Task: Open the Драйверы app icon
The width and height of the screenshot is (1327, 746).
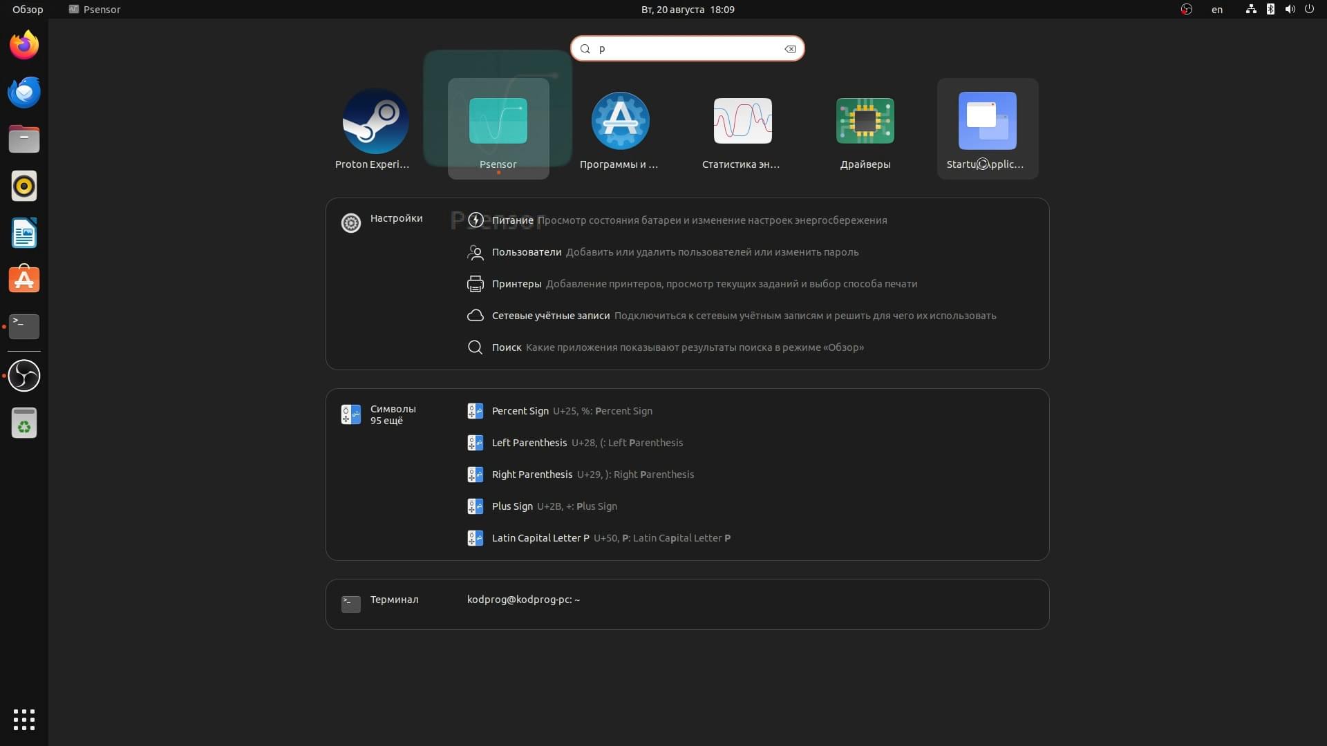Action: (865, 128)
